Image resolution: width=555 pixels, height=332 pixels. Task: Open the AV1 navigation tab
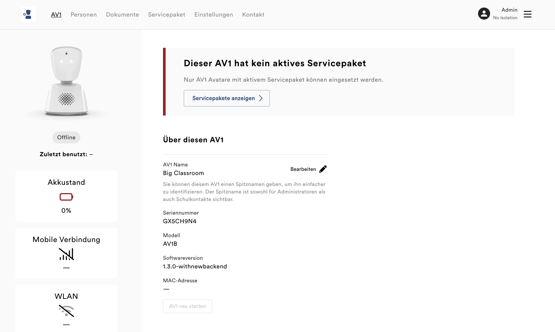pos(56,15)
